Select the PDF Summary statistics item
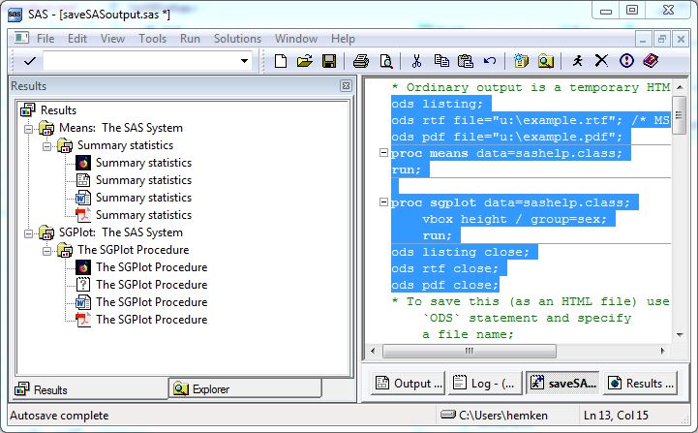698x433 pixels. (143, 215)
